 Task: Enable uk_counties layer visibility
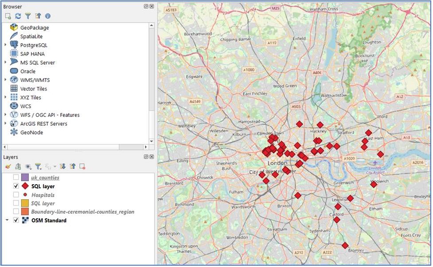click(x=16, y=177)
